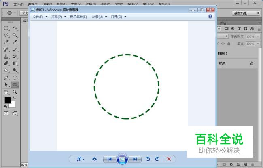Image resolution: width=263 pixels, height=168 pixels.
Task: Toggle Quick Mask mode
Action: [x=6, y=113]
